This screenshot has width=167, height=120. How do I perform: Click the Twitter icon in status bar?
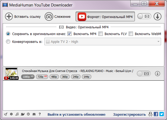click(x=161, y=114)
